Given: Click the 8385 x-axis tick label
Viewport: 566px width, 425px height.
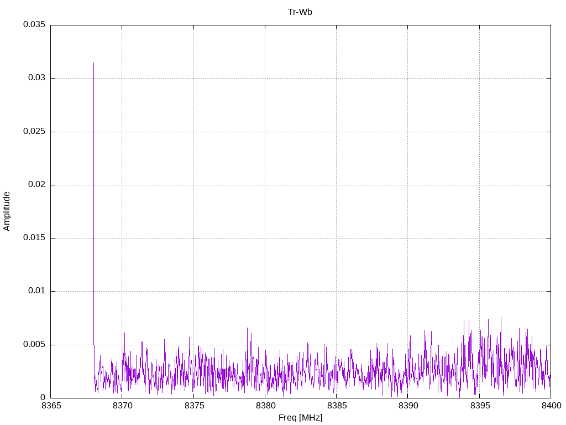Looking at the screenshot, I should click(x=336, y=407).
